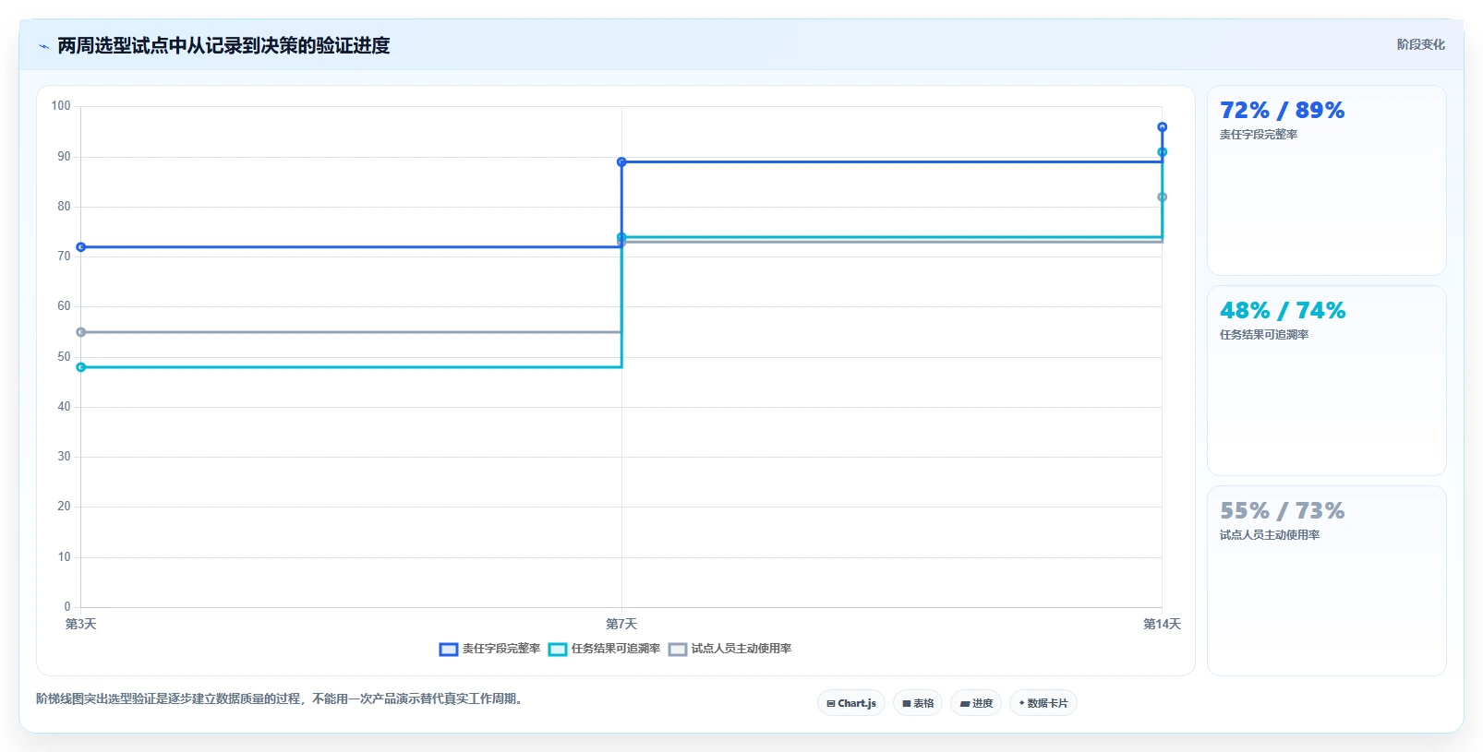Click the y-axis label 100
Viewport: 1483px width, 752px height.
(x=61, y=106)
